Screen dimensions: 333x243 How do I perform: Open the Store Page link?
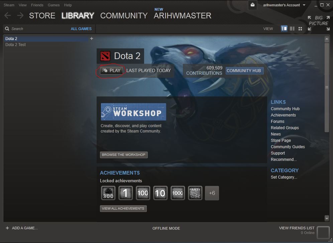(x=281, y=140)
